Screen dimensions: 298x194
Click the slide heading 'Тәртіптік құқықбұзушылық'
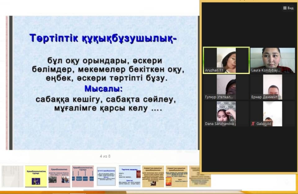103,38
